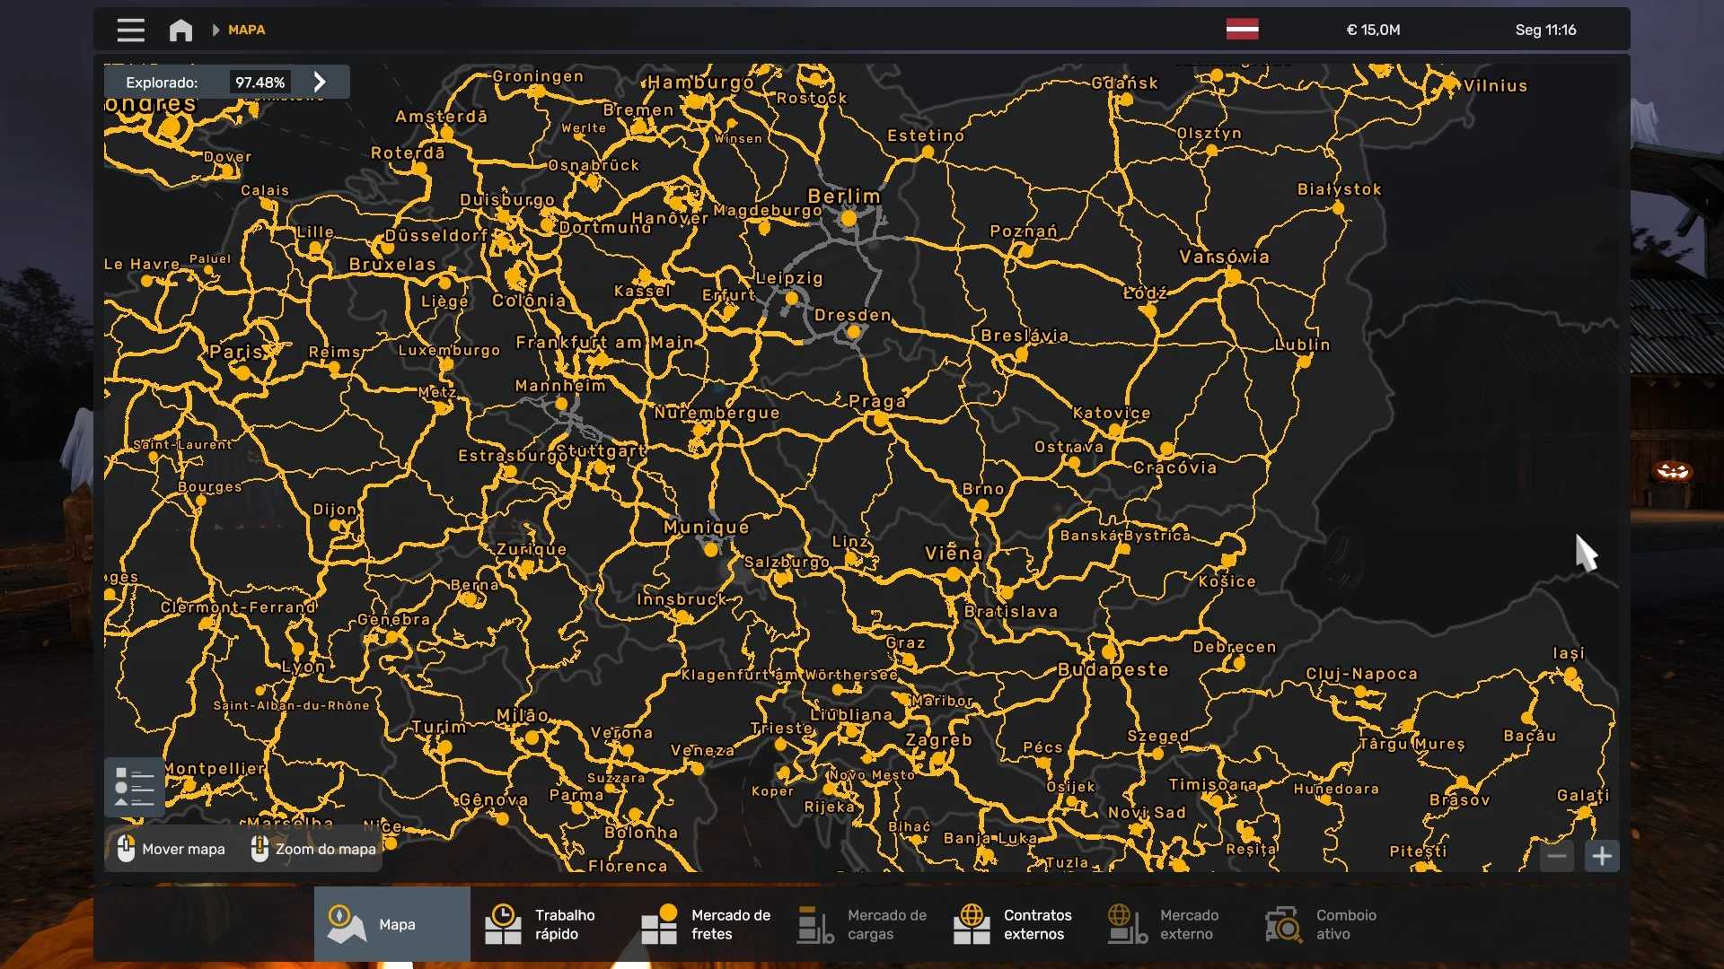Open the Mapa tab

click(x=391, y=924)
